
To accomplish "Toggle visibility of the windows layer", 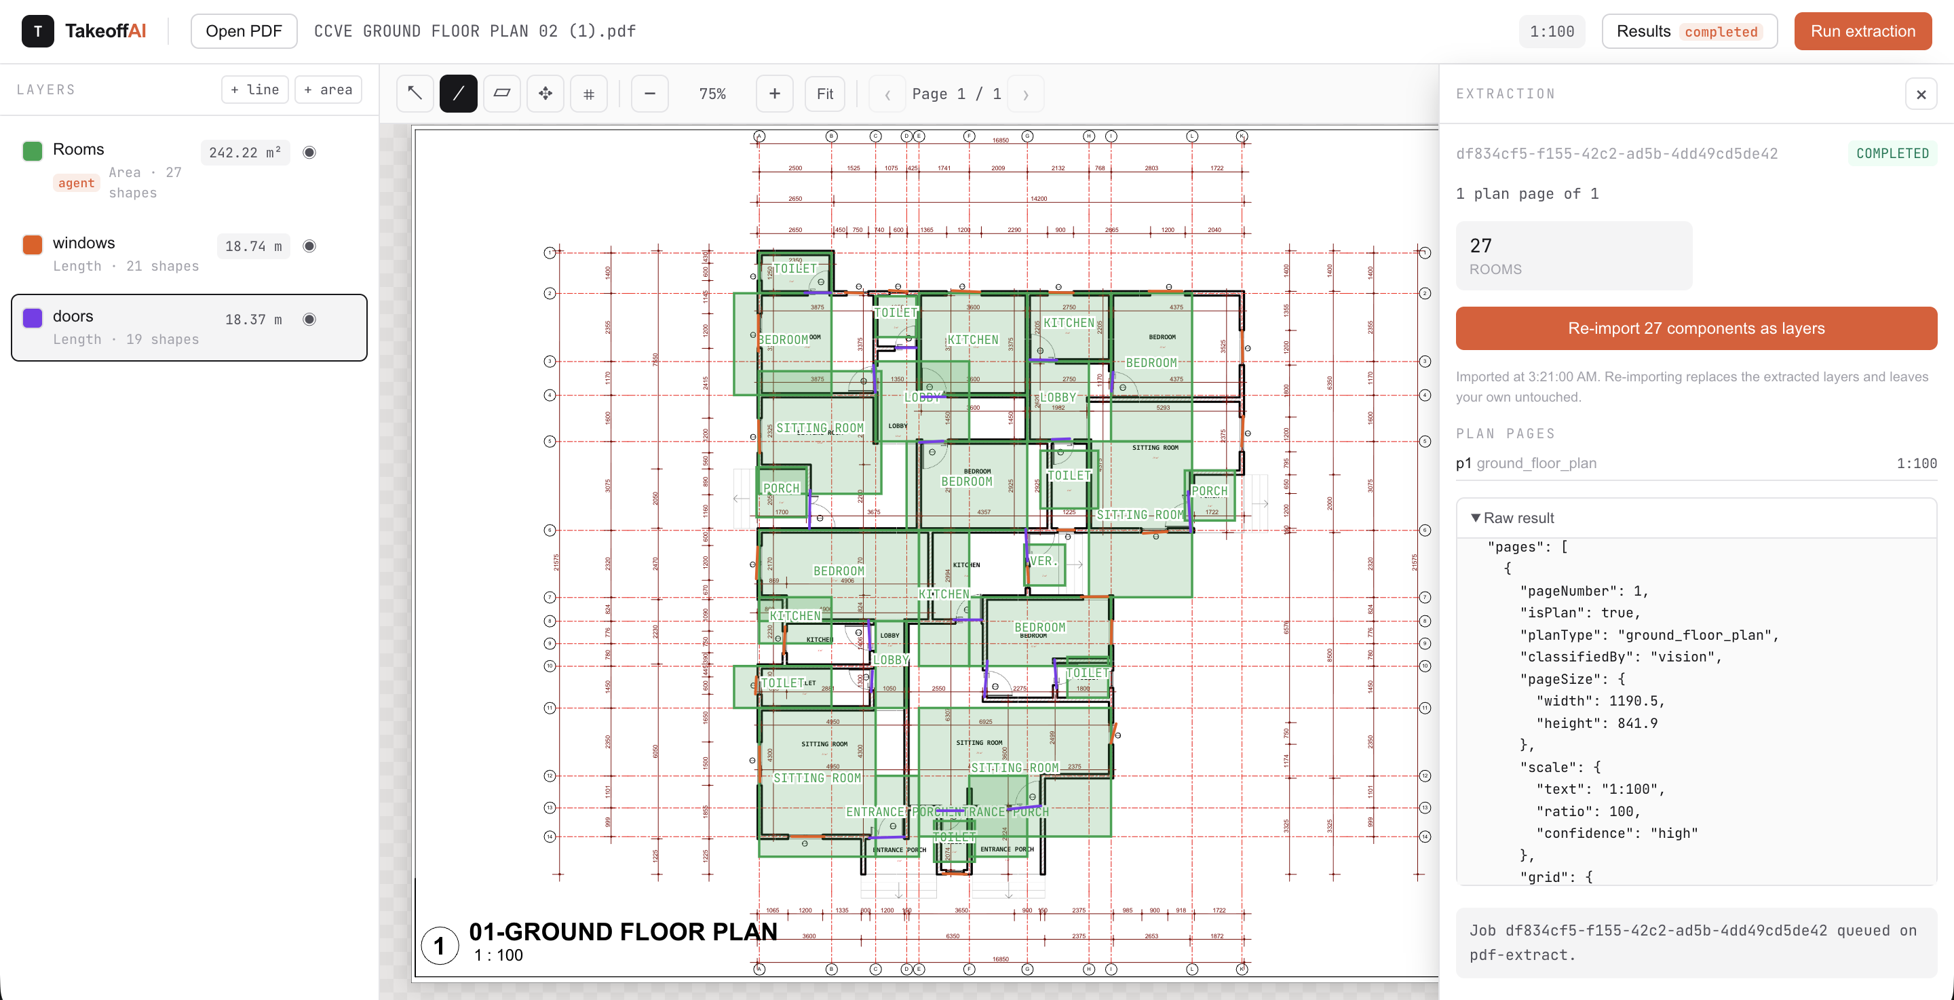I will (x=309, y=246).
